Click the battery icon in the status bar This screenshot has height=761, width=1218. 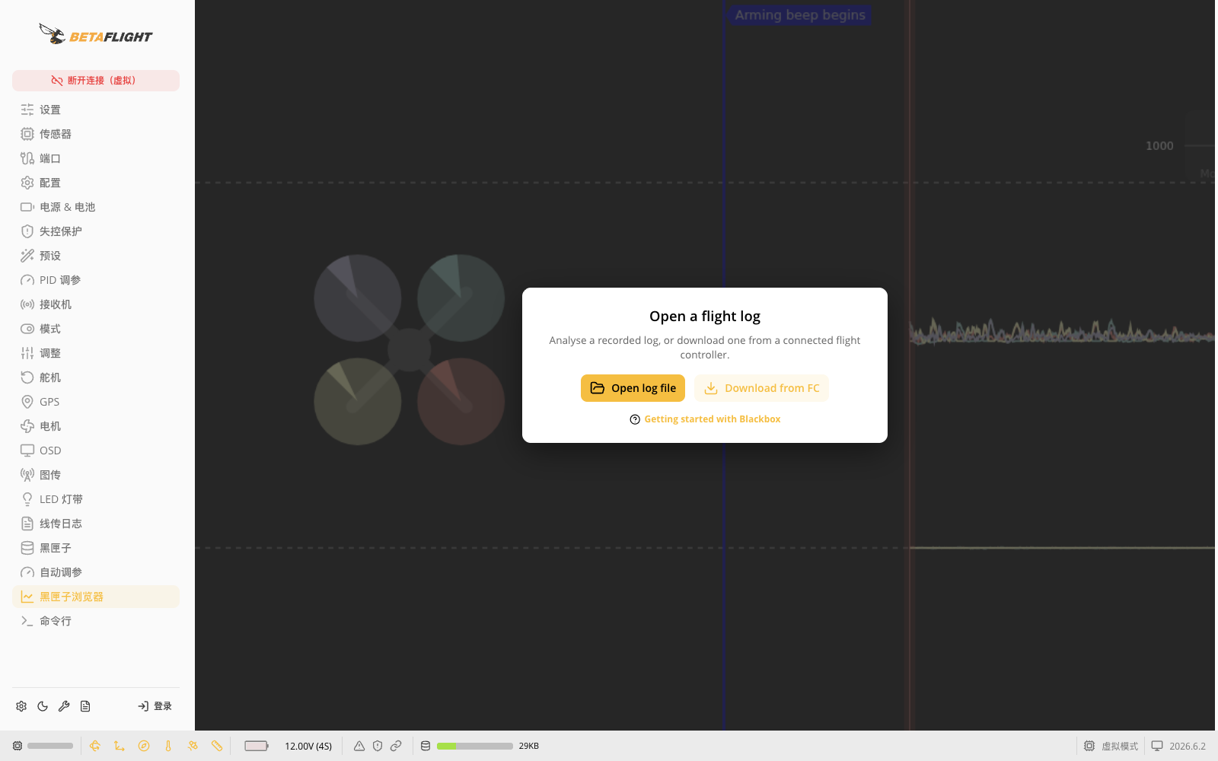[257, 746]
